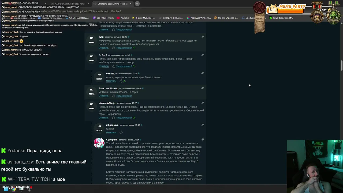Screen dimensions: 343x193
Task: Open the Windows Start menu
Action: [6, 189]
